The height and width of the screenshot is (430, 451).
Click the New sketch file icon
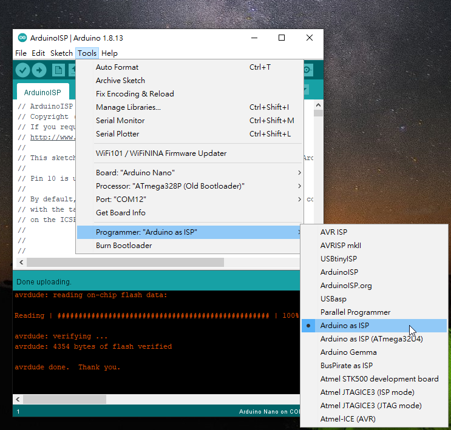click(58, 70)
